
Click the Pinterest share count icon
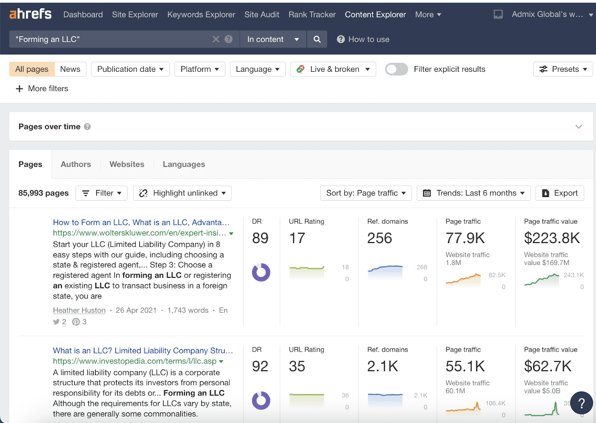point(76,322)
